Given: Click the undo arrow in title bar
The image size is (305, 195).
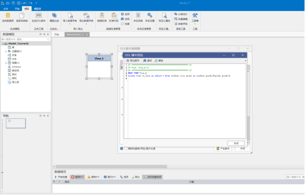Looking at the screenshot, I should pos(25,3).
